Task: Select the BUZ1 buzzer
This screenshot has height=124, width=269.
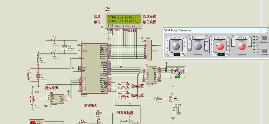Action: coord(177,109)
